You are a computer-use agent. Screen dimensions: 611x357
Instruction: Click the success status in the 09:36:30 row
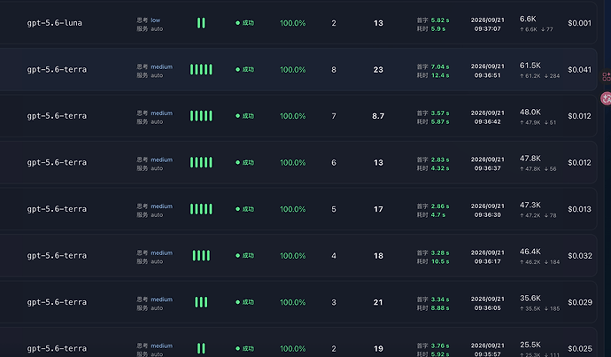pyautogui.click(x=244, y=209)
